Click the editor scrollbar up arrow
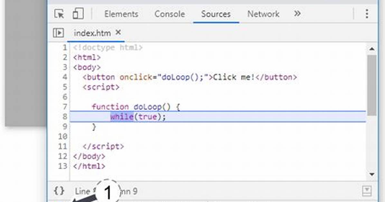The width and height of the screenshot is (385, 202). 372,49
